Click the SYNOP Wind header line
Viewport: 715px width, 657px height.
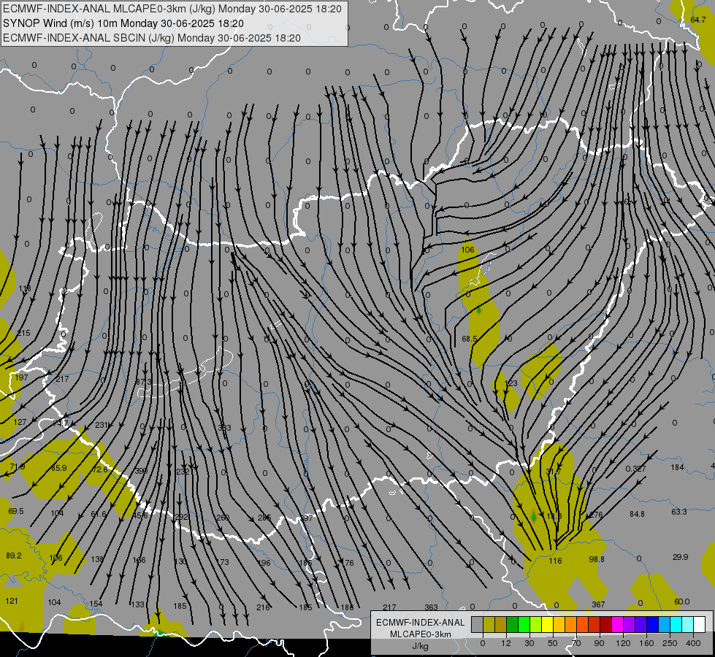coord(123,23)
